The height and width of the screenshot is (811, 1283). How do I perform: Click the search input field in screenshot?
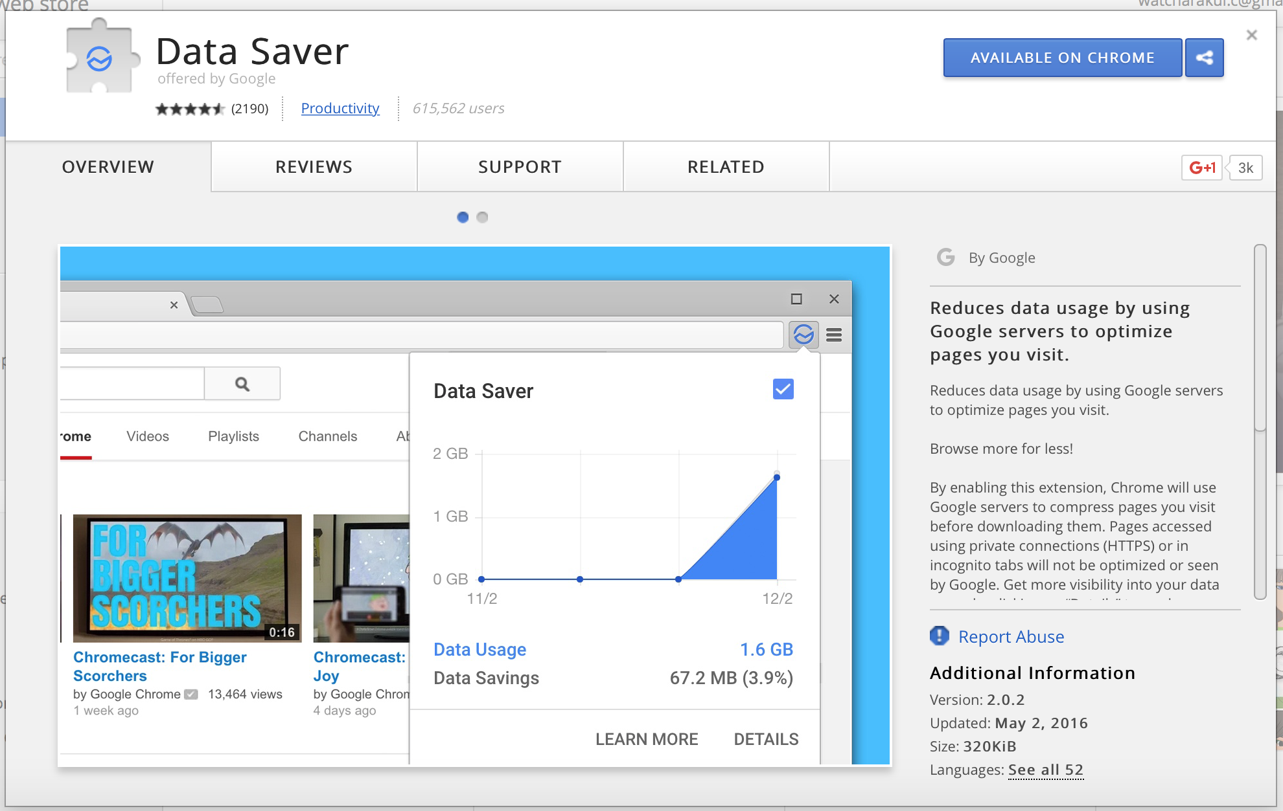pyautogui.click(x=132, y=384)
